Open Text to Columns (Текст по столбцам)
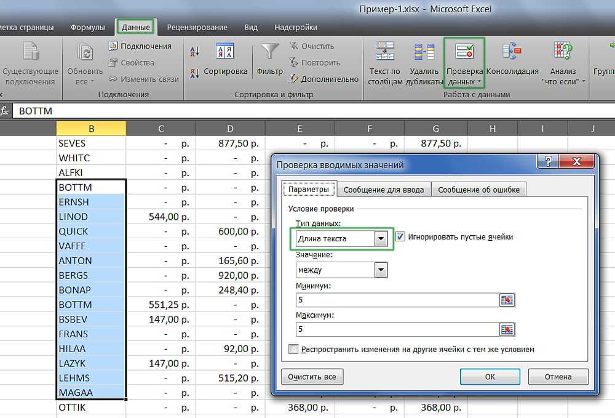Viewport: 615px width, 418px height. coord(384,53)
